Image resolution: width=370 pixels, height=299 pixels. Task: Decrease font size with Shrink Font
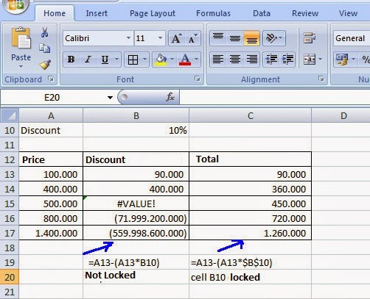click(x=193, y=38)
